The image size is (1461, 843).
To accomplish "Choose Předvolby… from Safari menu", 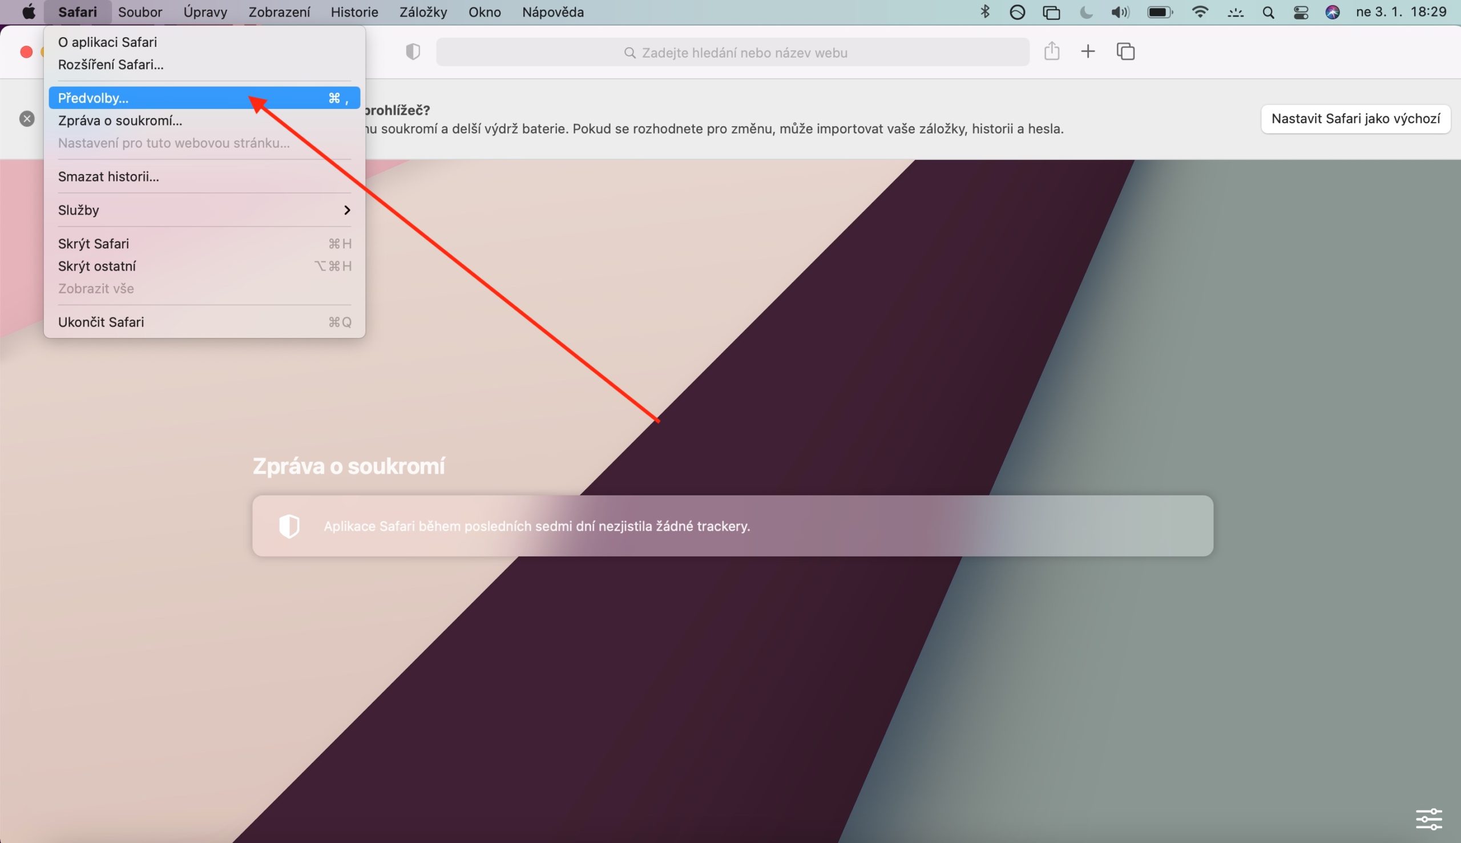I will [204, 98].
